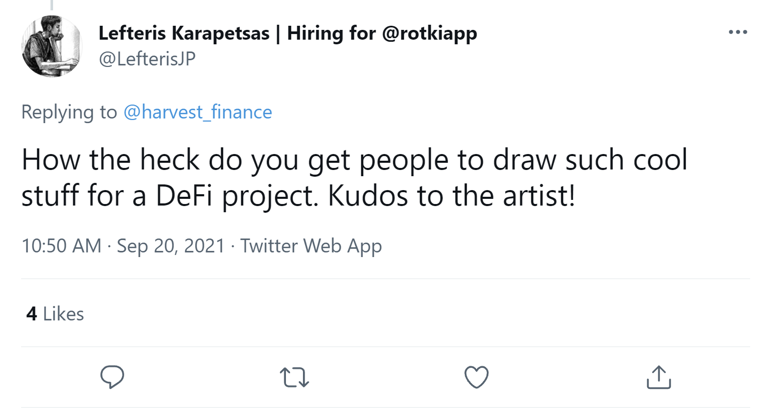
Task: Click the 10:50 AM timestamp
Action: click(x=61, y=246)
